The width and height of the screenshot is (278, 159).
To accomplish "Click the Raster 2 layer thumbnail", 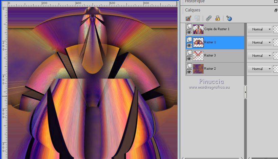I will pyautogui.click(x=198, y=69).
